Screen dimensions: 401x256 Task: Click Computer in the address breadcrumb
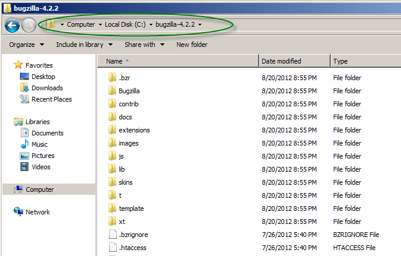point(81,24)
